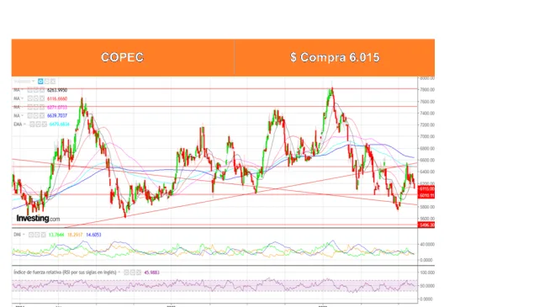Remove the main chart series with X icon
Viewport: 555px width, 307px height.
[x=53, y=82]
